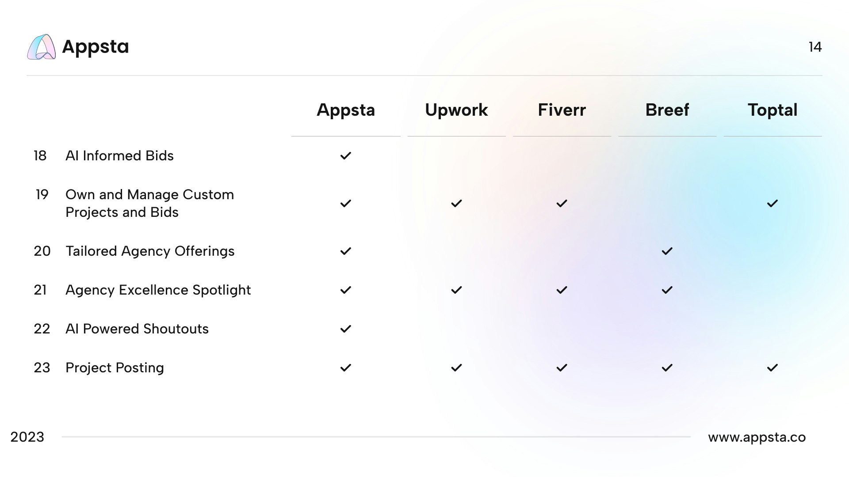849x477 pixels.
Task: Click Breef checkmark for Tailored Agency Offerings
Action: point(667,251)
